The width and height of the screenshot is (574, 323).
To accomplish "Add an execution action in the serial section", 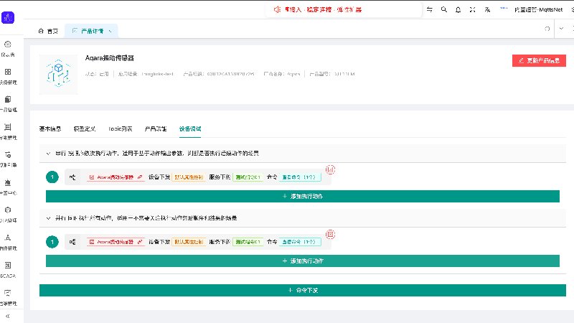I will pyautogui.click(x=303, y=196).
